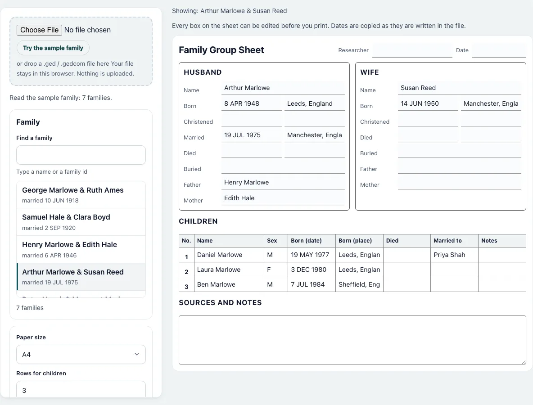Click the wife Mother field
This screenshot has width=533, height=405.
coord(460,182)
